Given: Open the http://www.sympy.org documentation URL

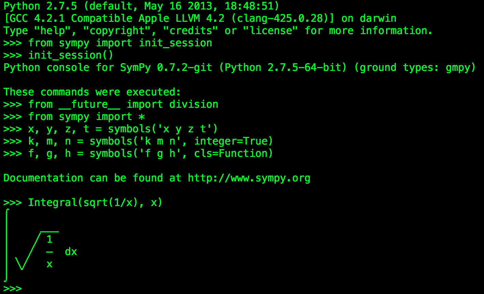Looking at the screenshot, I should pyautogui.click(x=249, y=178).
